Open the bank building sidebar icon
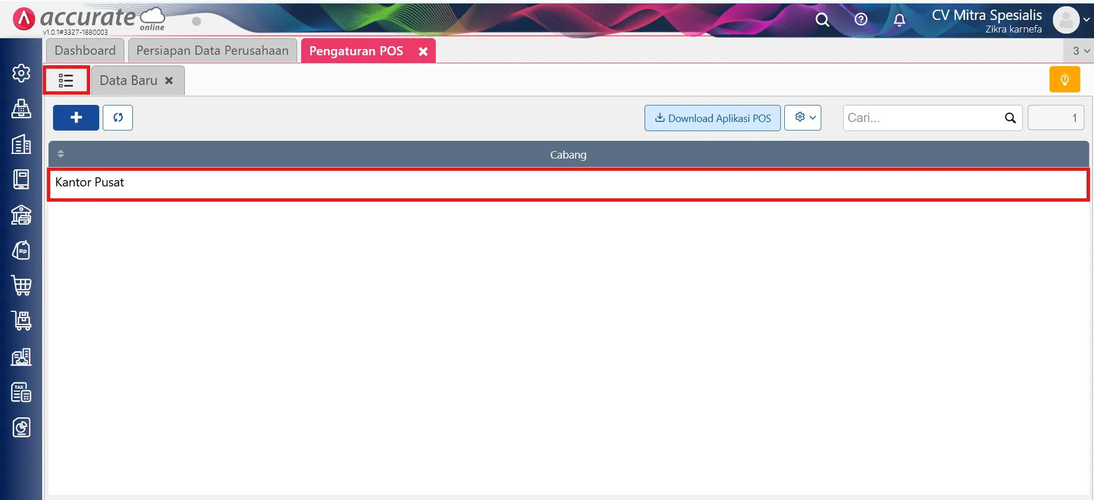1094x500 pixels. coord(21,215)
